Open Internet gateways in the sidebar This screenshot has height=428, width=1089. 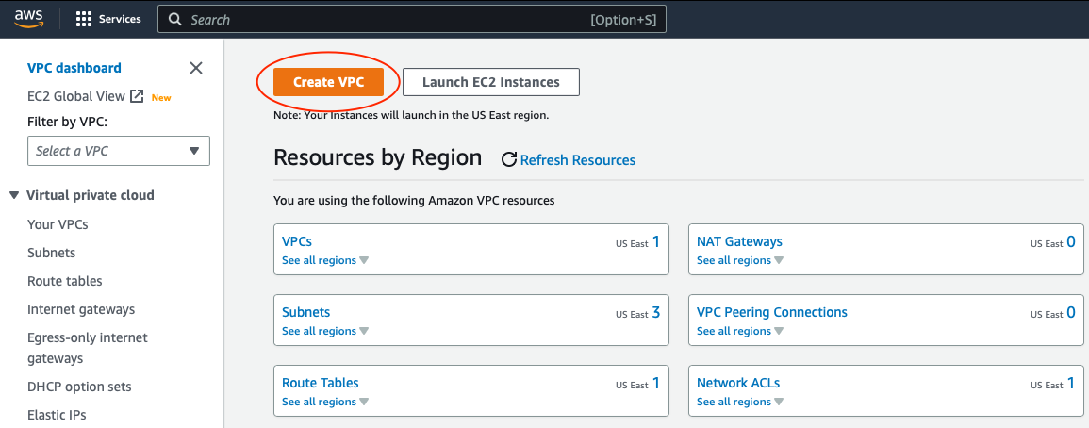pos(81,309)
